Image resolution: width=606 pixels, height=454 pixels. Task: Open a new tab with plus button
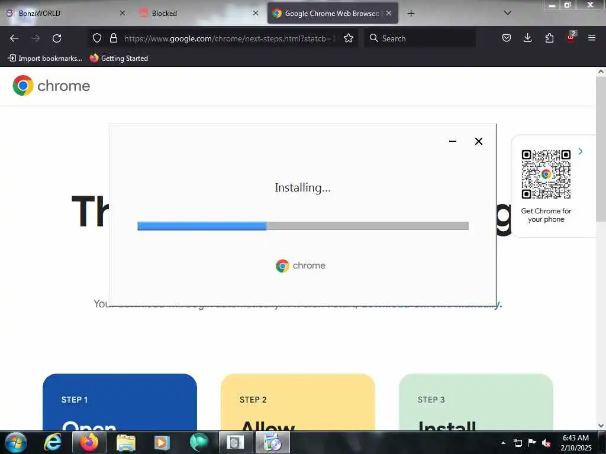pyautogui.click(x=411, y=14)
